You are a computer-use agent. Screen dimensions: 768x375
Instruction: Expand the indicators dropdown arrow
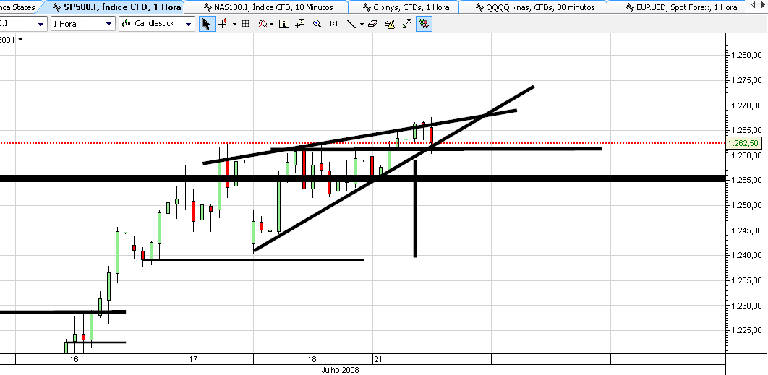pyautogui.click(x=271, y=24)
